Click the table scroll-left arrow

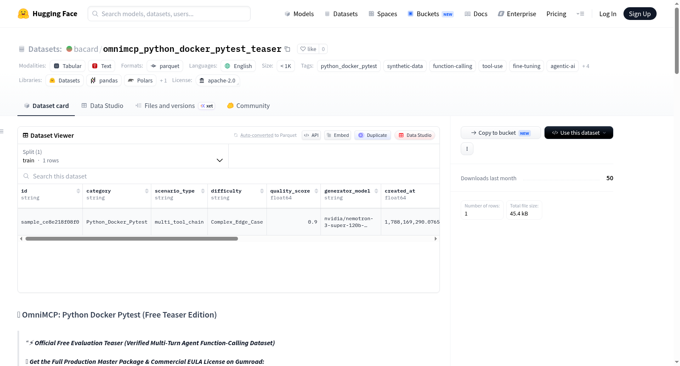[21, 239]
